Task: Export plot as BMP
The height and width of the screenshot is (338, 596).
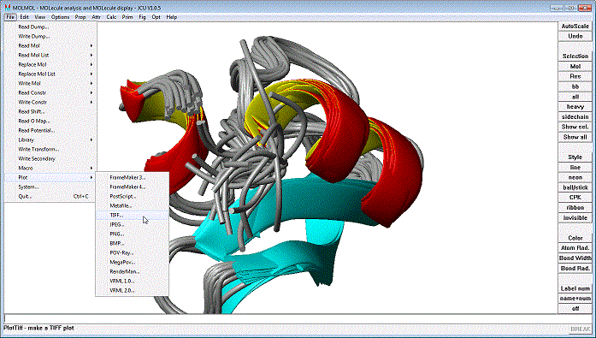Action: click(132, 243)
